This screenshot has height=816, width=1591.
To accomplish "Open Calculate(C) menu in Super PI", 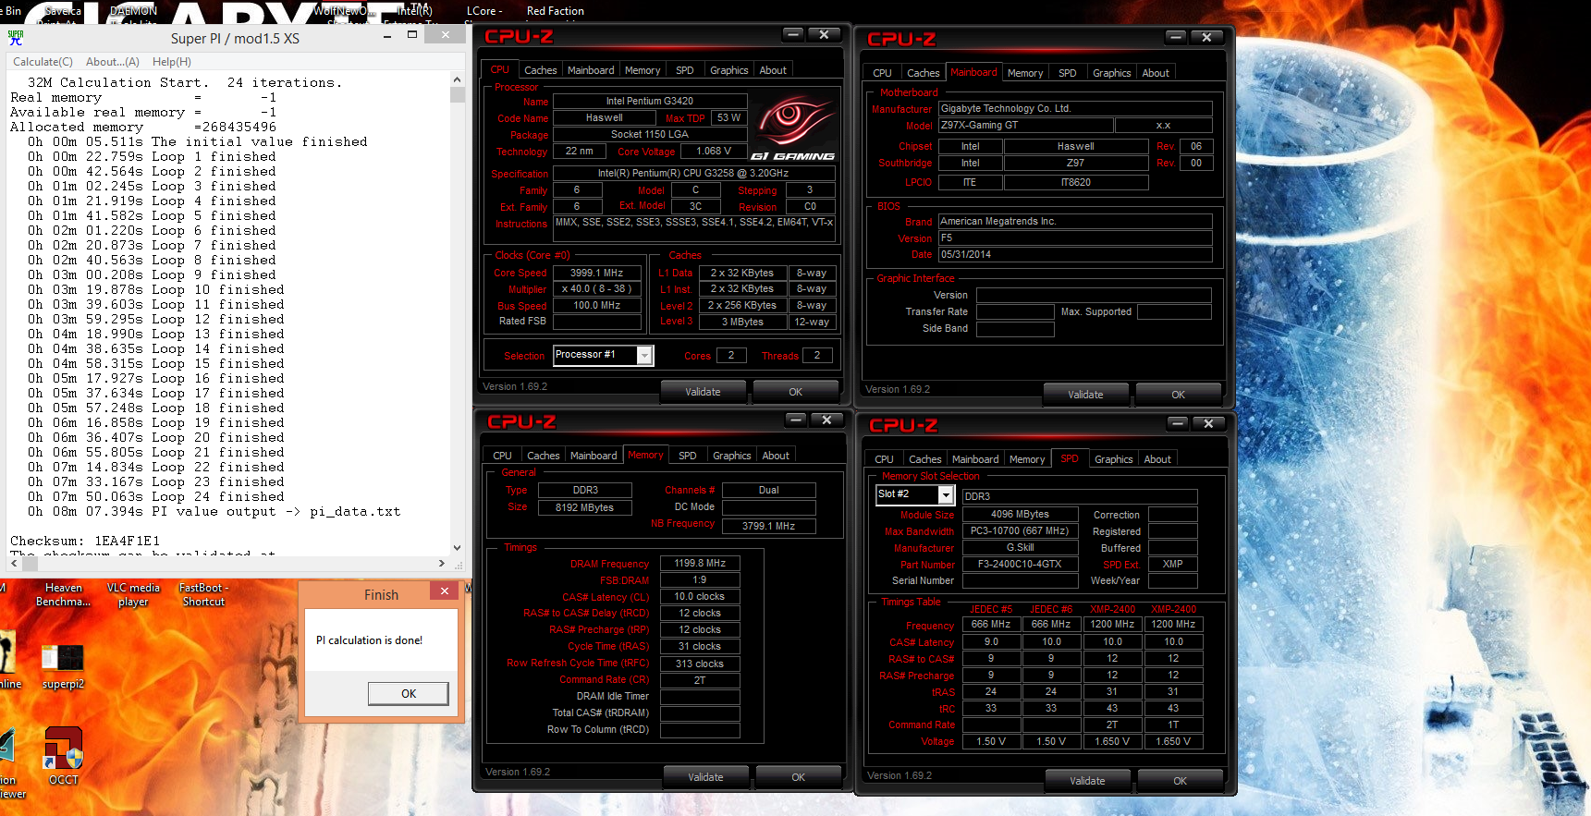I will tap(43, 62).
